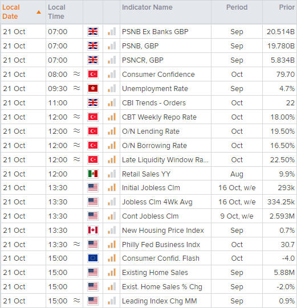Click the approximate-time icon for Consumer Confidence row
Screen dimensions: 297x308
tap(77, 74)
